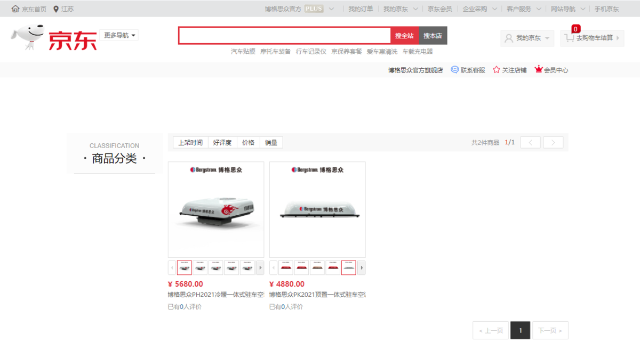Expand the 去购物车结算 cart button

(x=592, y=38)
